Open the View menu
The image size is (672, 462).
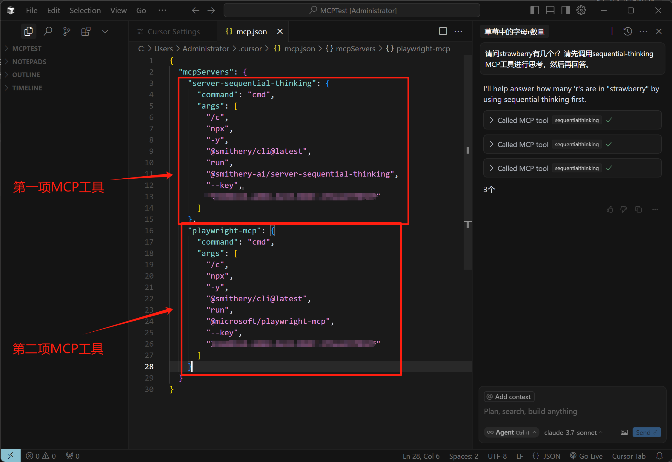pyautogui.click(x=119, y=10)
